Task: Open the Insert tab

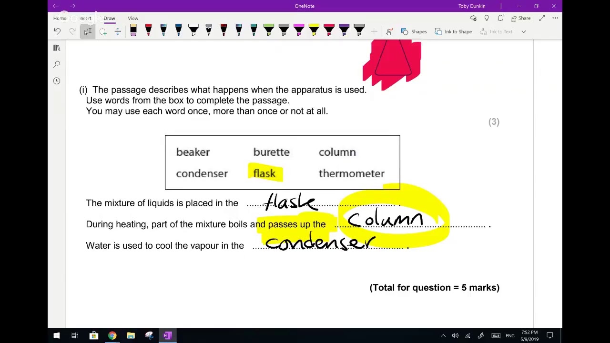Action: point(85,18)
